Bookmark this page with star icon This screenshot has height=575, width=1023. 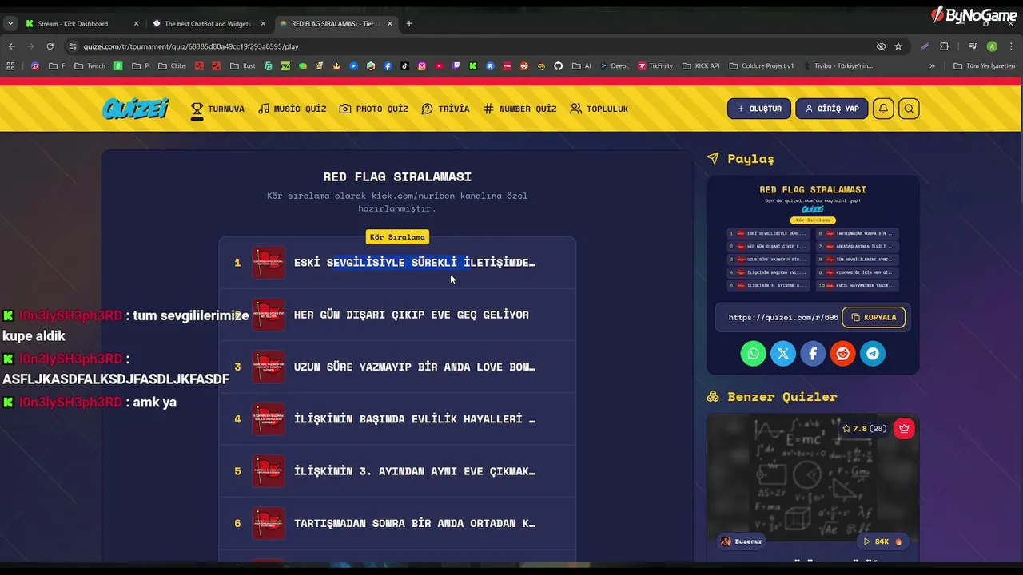pos(898,46)
